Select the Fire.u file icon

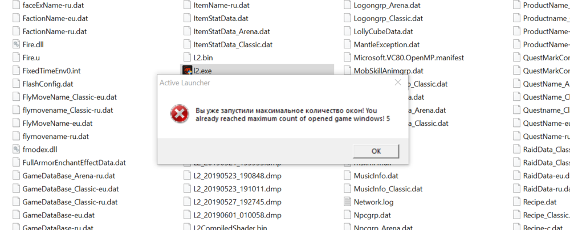[17, 57]
